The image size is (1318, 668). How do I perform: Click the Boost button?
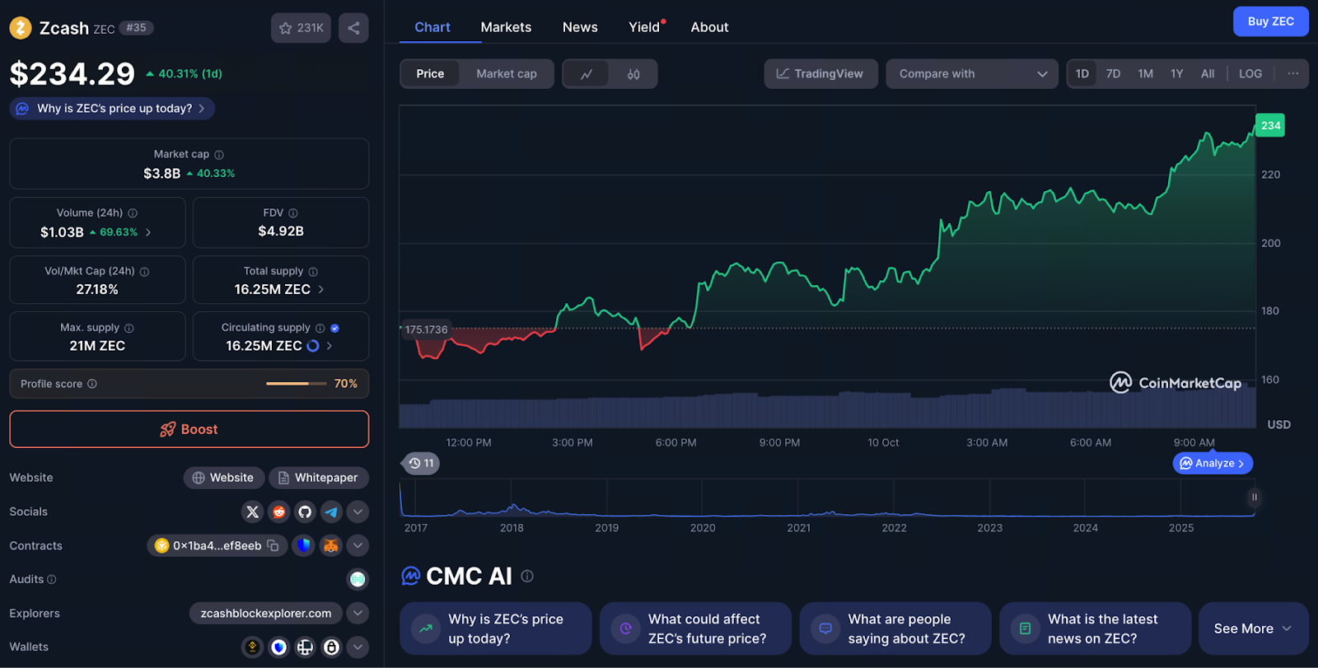pos(189,429)
